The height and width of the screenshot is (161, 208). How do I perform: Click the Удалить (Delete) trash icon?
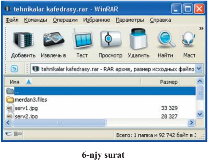click(139, 39)
